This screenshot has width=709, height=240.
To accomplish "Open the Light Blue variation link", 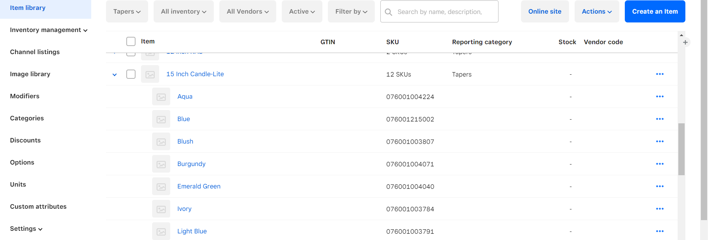I will pyautogui.click(x=192, y=231).
